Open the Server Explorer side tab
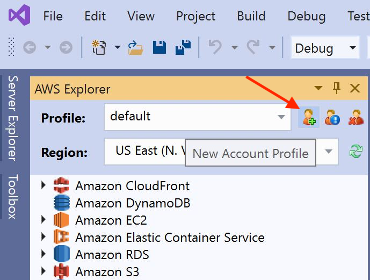This screenshot has width=370, height=280. coord(12,119)
